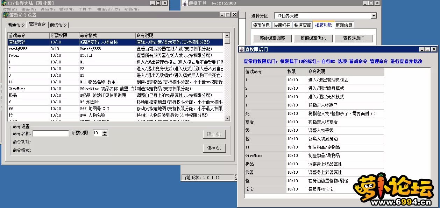Click the 117仙界大陆 window title icon

(x=4, y=3)
